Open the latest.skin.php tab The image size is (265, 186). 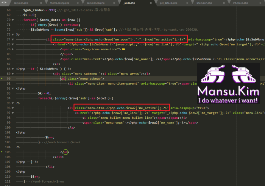click(x=204, y=3)
